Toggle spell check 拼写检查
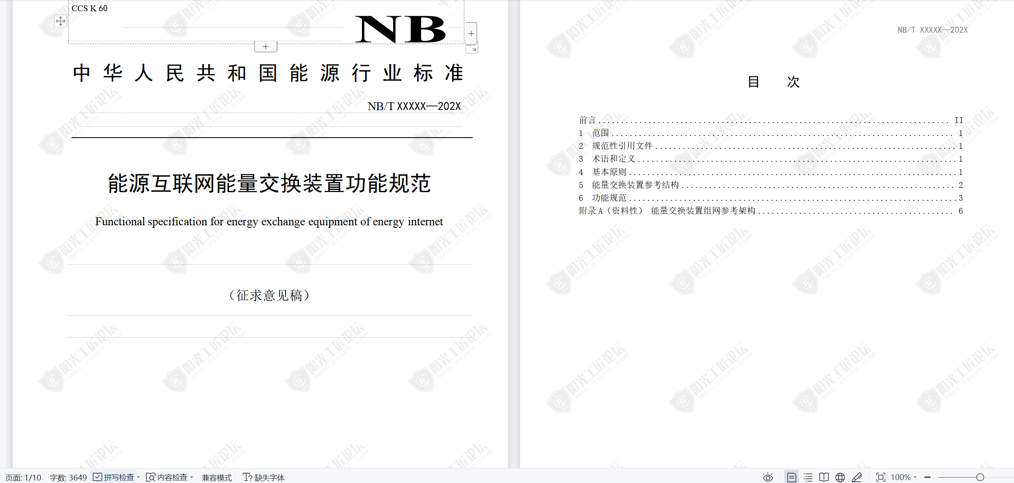 click(114, 477)
